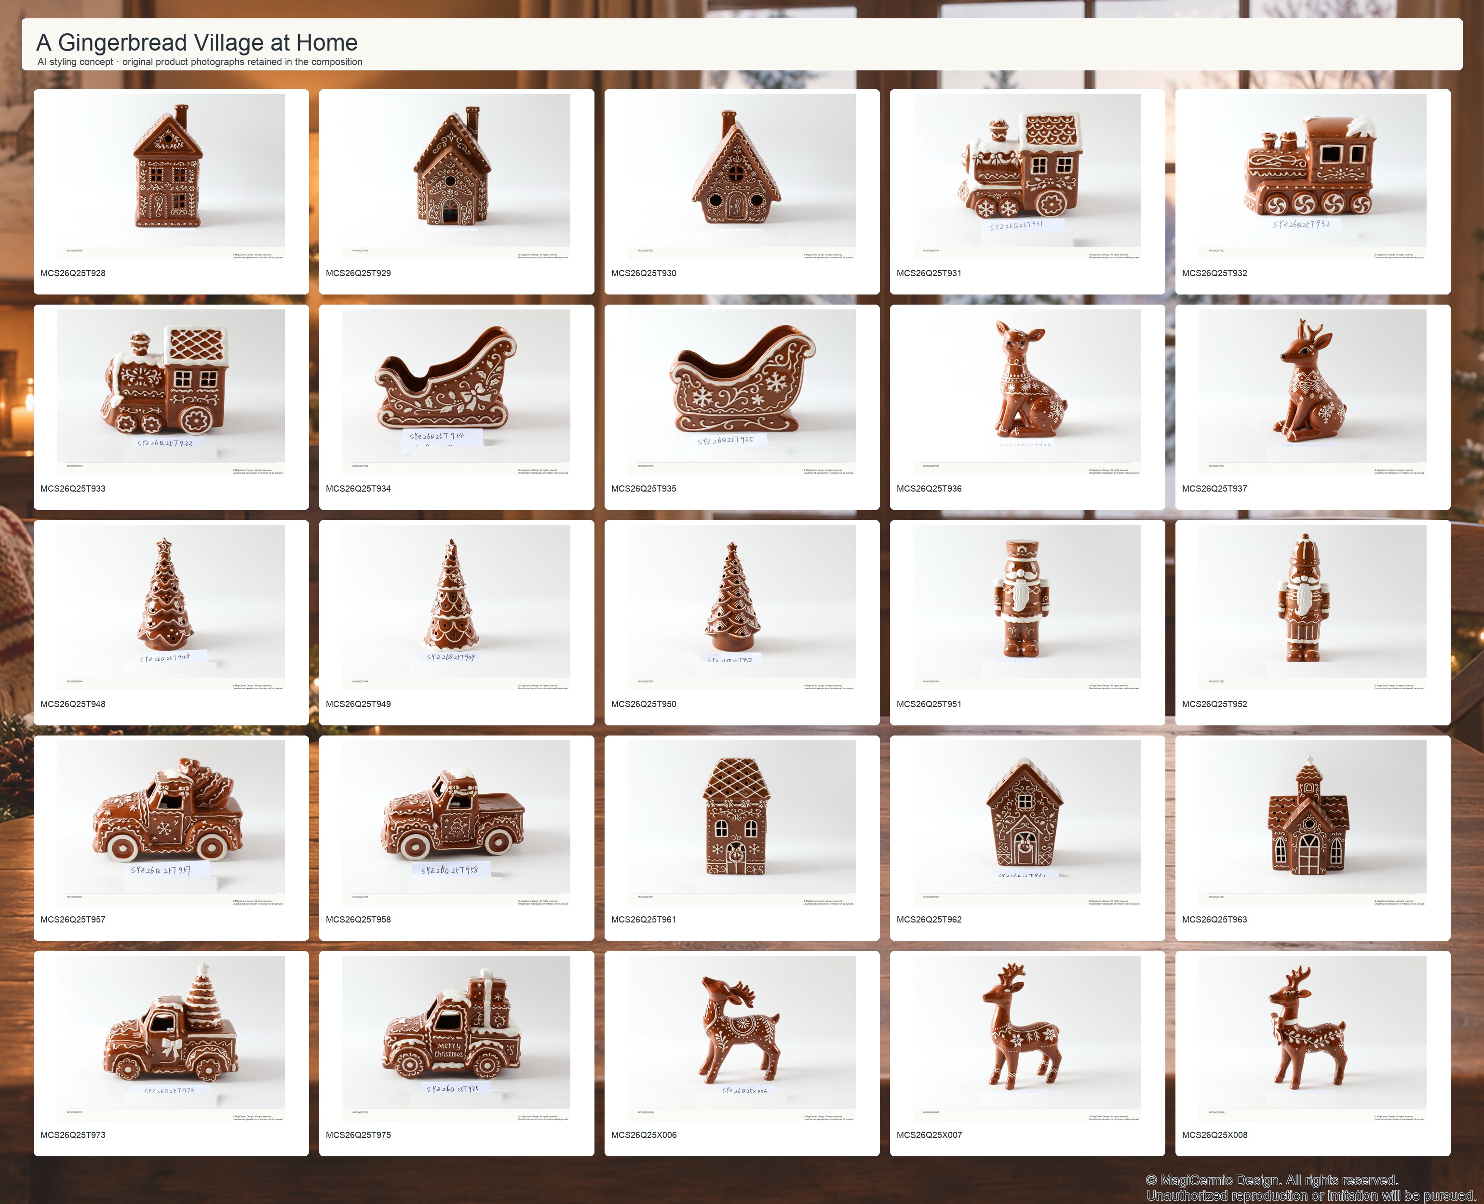Click the MCS26Q25T973 truck thumbnail
The image size is (1484, 1204).
coord(171,1039)
